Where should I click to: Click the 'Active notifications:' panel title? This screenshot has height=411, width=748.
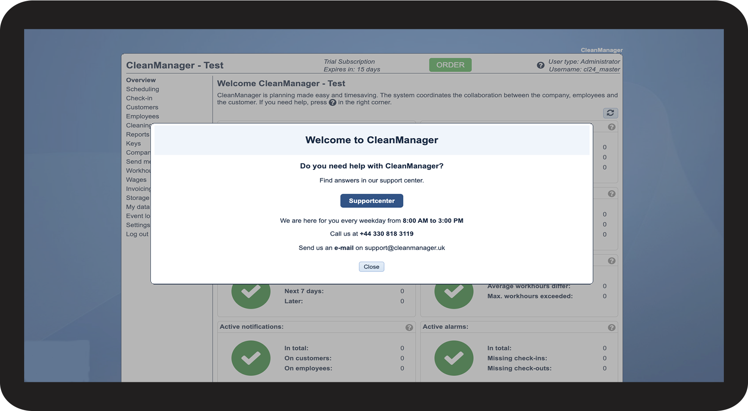coord(251,327)
